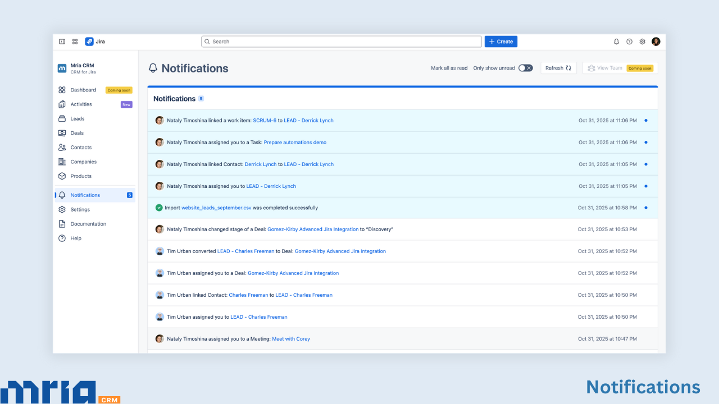
Task: Open the help question mark in the top bar
Action: 629,42
